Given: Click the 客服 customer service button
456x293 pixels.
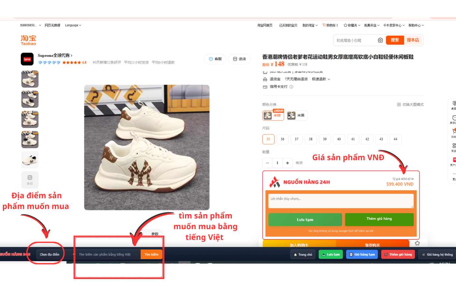Looking at the screenshot, I should [x=215, y=59].
